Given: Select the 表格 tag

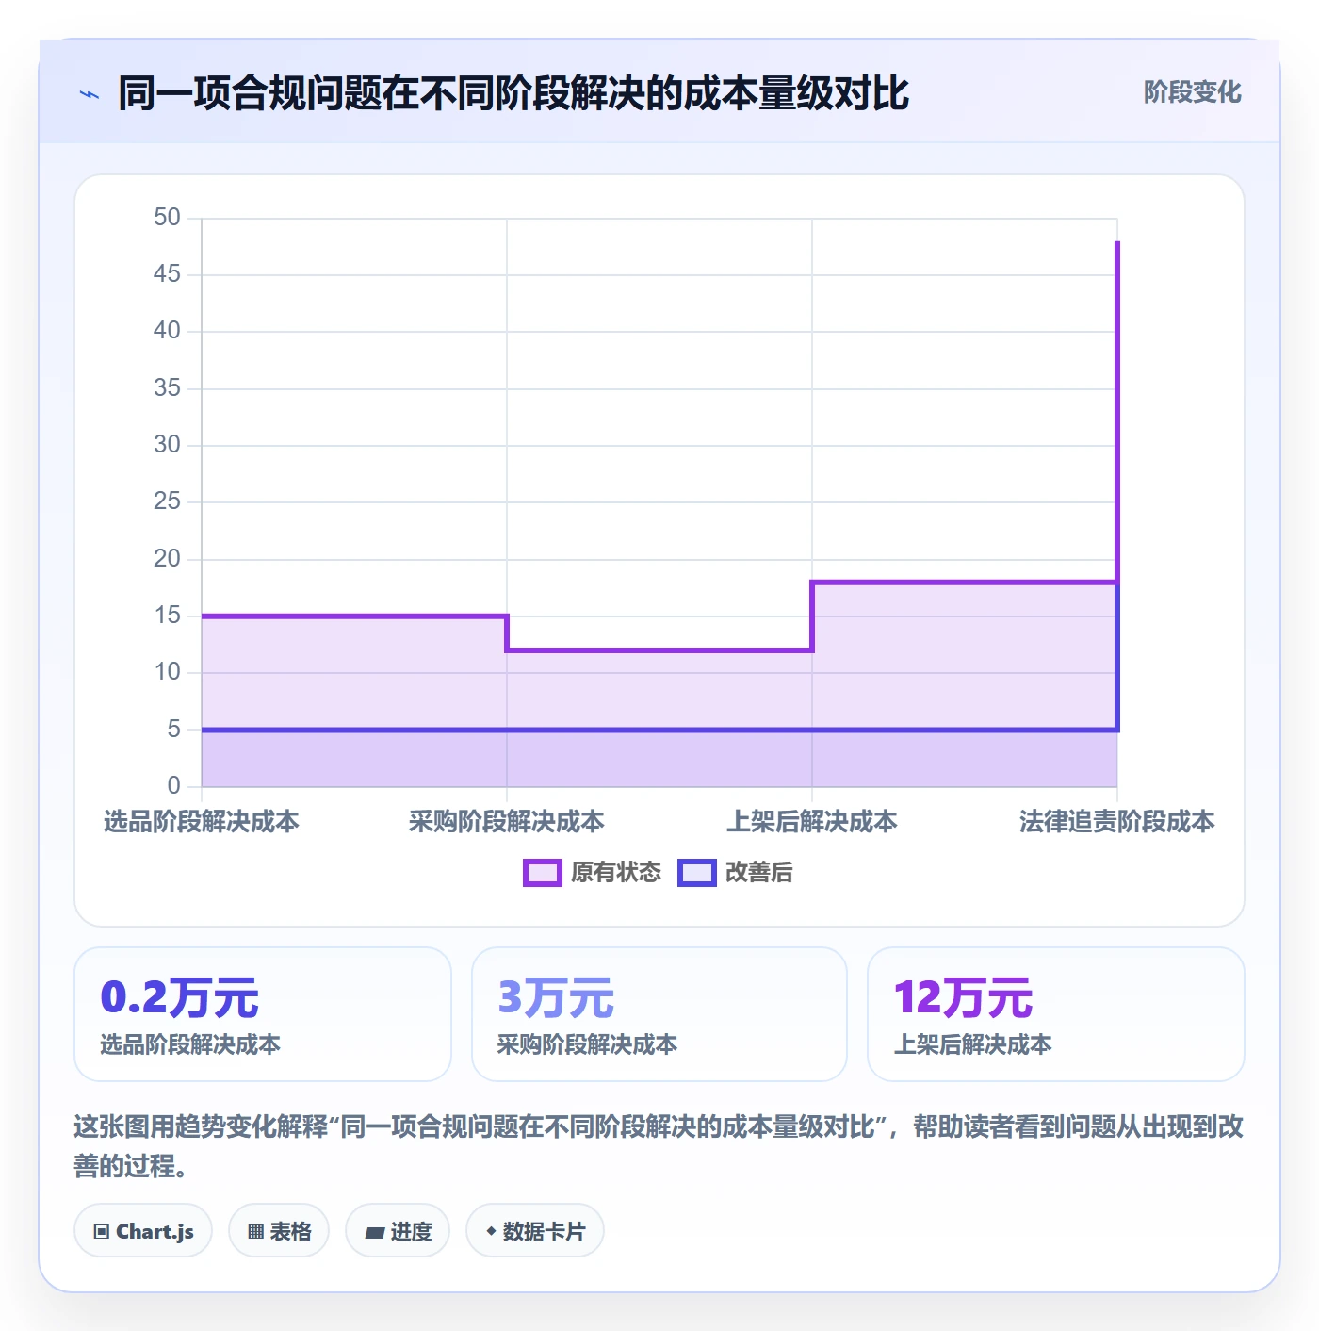Looking at the screenshot, I should (279, 1231).
